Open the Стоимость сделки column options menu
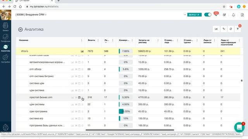The image size is (248, 139). (197, 40)
